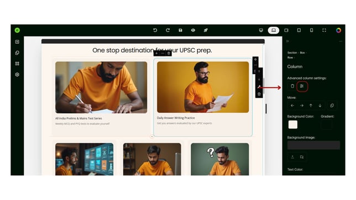This screenshot has height=200, width=356.
Task: Open the pages icon in left sidebar
Action: click(17, 52)
